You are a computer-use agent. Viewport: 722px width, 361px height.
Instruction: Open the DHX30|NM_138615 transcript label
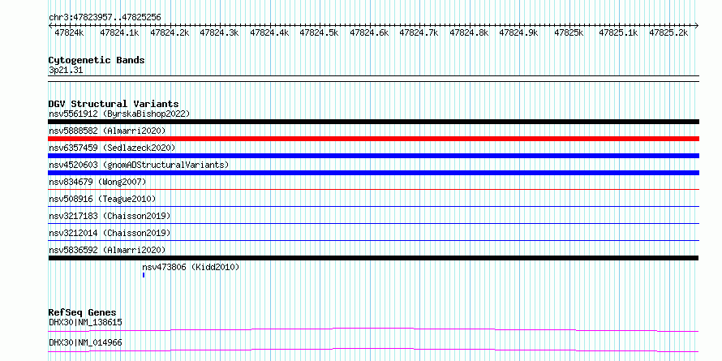click(x=85, y=322)
